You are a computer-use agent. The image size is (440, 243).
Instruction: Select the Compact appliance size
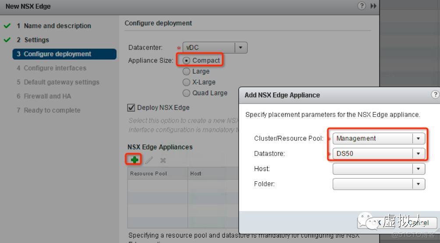coord(187,60)
